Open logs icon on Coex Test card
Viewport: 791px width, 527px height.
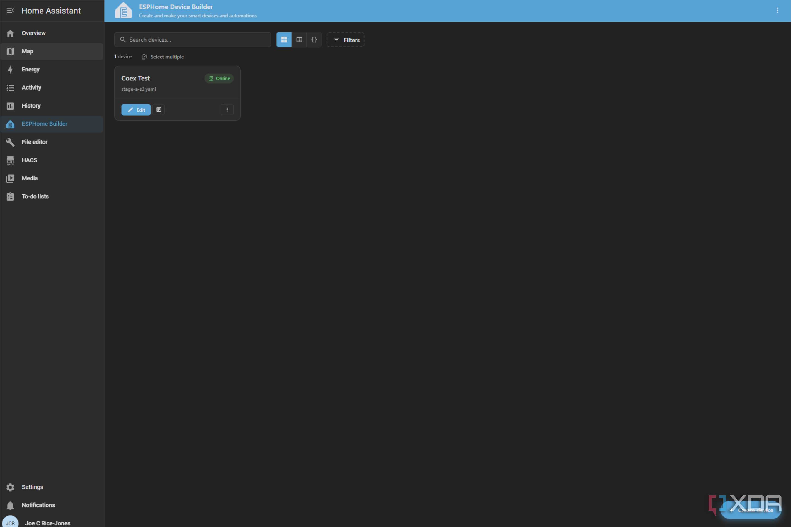click(159, 110)
